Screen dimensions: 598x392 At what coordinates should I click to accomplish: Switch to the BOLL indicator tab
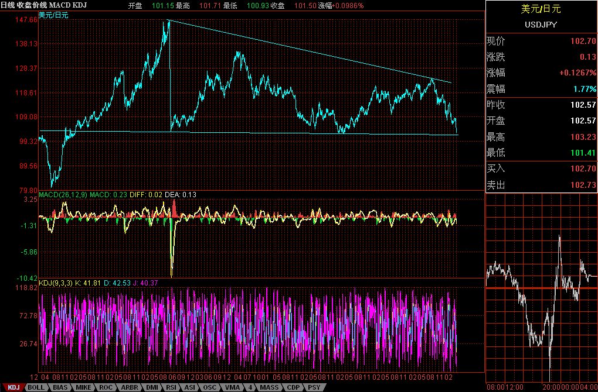click(36, 387)
